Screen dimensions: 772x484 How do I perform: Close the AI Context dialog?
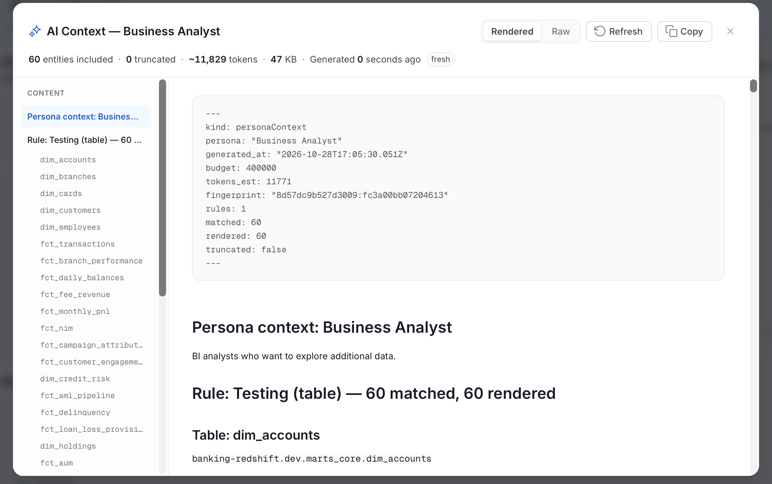pos(730,31)
